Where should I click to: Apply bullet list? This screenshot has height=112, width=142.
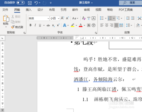102,18
